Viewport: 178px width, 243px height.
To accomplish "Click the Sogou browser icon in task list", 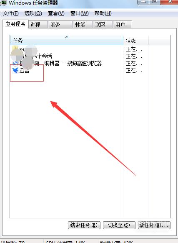I will pos(15,63).
